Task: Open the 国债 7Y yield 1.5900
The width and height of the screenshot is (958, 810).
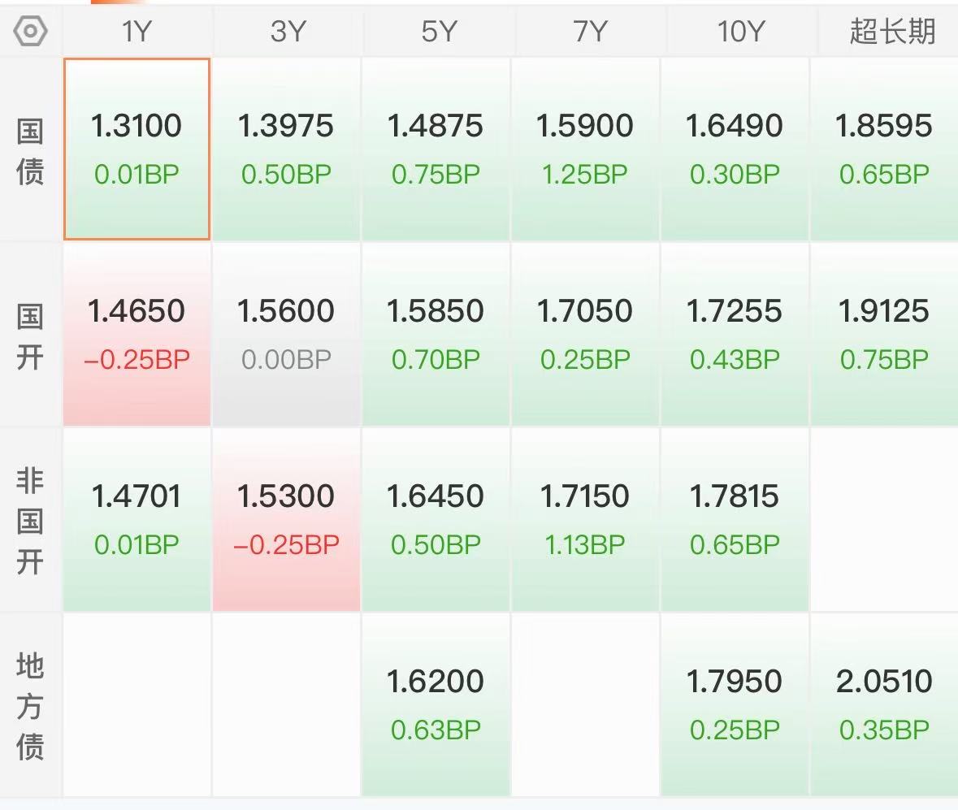Action: 585,149
